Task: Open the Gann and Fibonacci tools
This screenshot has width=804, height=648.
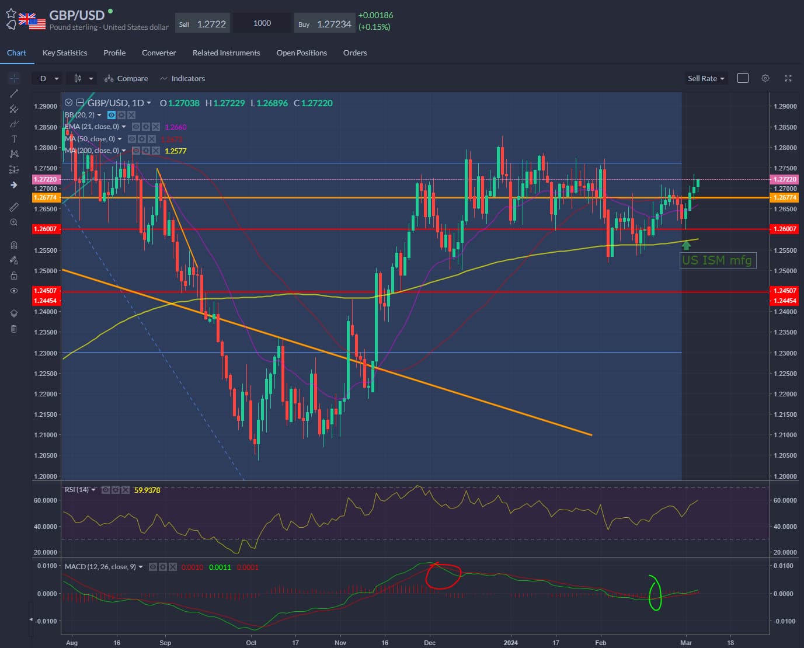Action: tap(14, 109)
